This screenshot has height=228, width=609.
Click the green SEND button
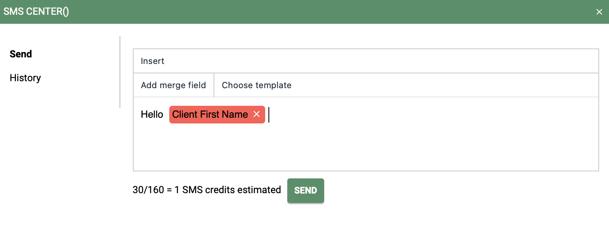click(306, 190)
